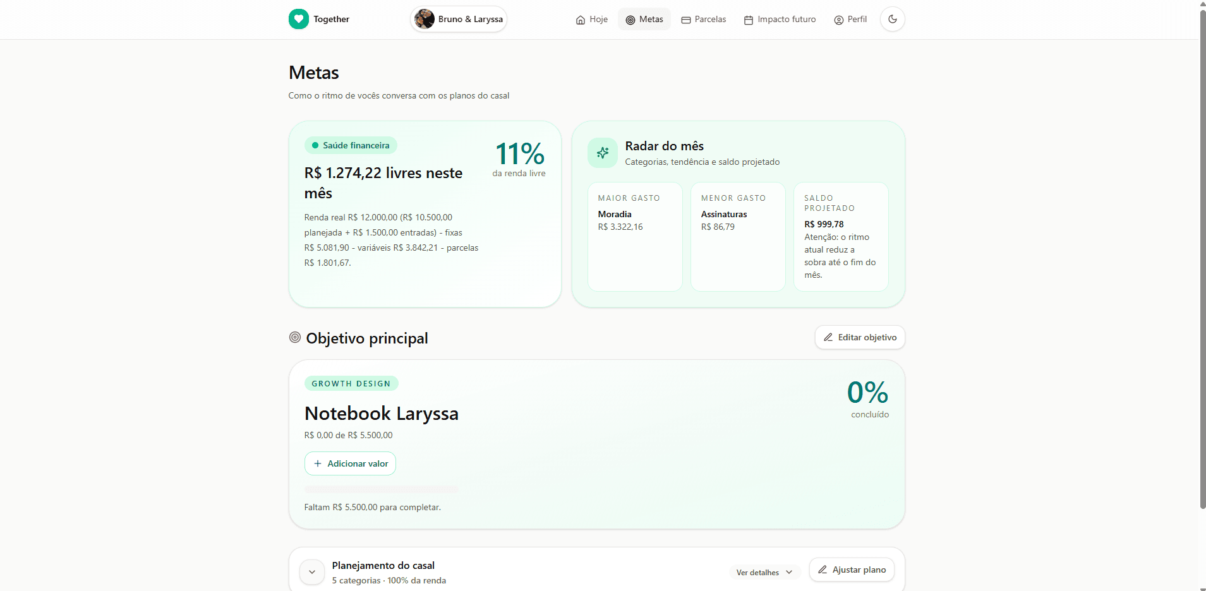
Task: Select the Metas navigation item
Action: coord(644,20)
